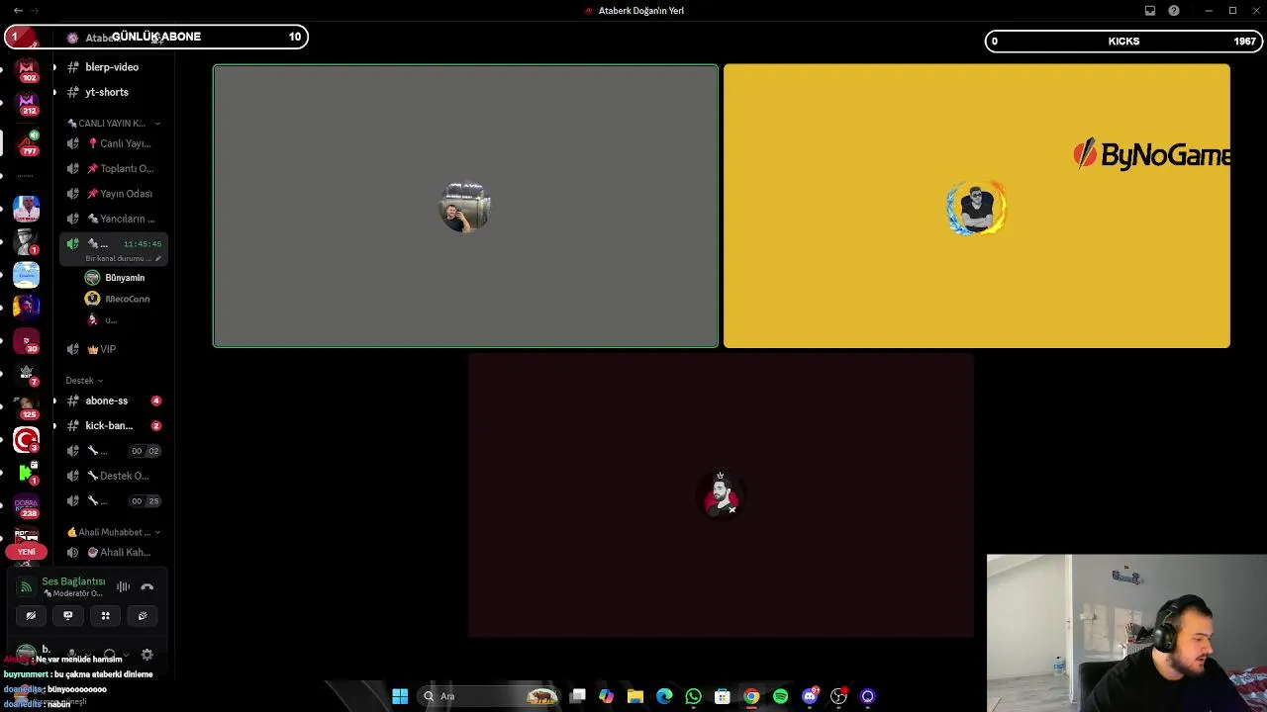Toggle noise suppression waveform icon
The image size is (1267, 712).
coord(123,586)
